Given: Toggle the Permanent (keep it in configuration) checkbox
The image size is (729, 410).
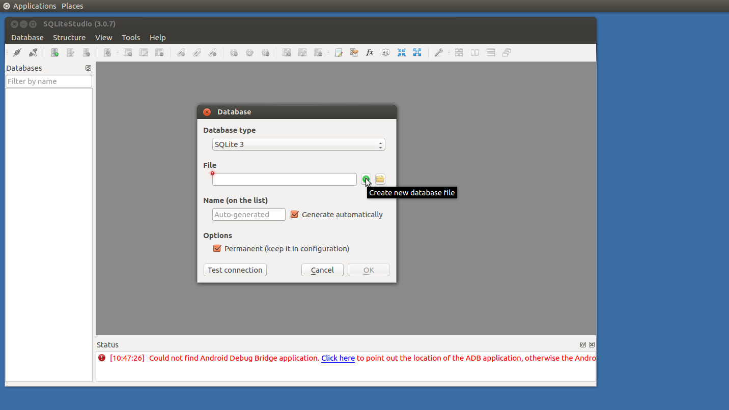Looking at the screenshot, I should pos(217,249).
